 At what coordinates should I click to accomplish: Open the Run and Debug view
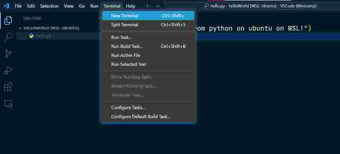(8, 70)
